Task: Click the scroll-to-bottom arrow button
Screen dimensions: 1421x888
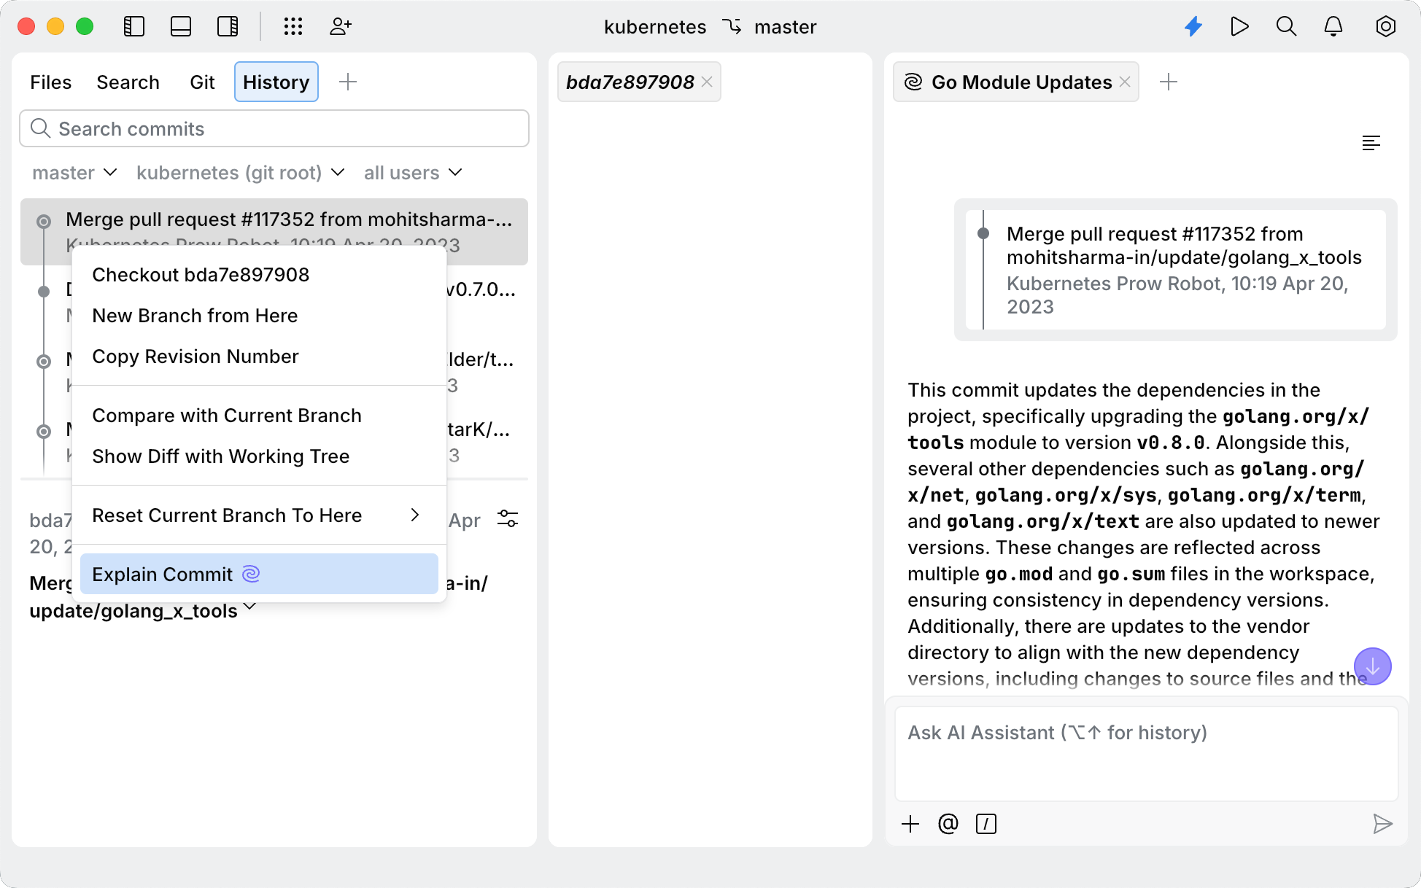Action: (1373, 666)
